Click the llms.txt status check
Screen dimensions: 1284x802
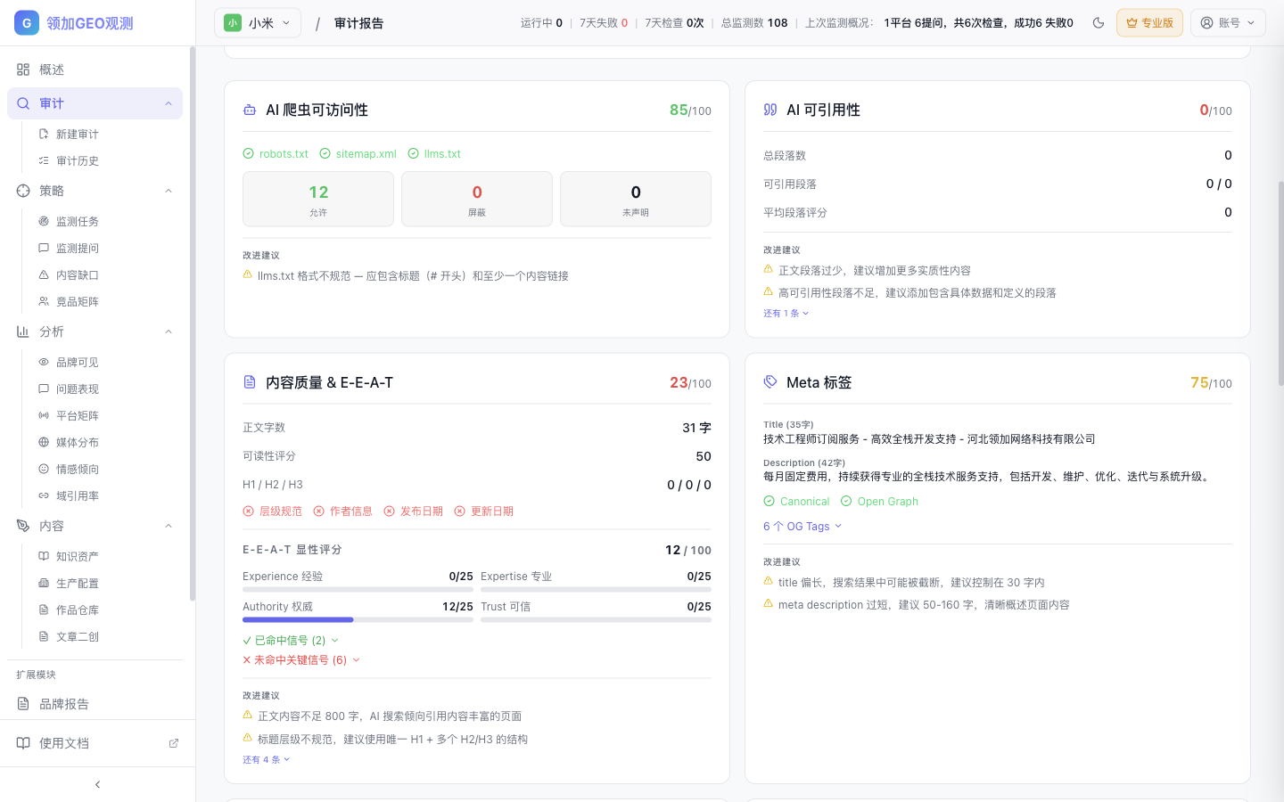(434, 153)
